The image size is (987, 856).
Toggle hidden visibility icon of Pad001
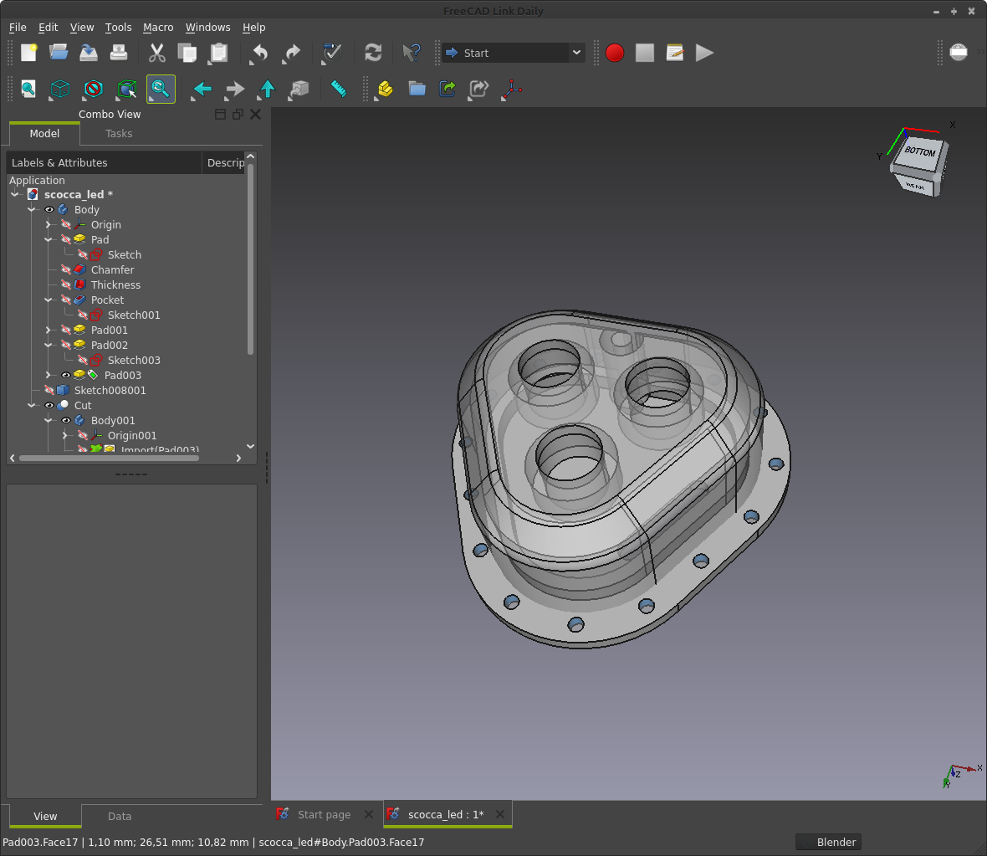coord(66,330)
